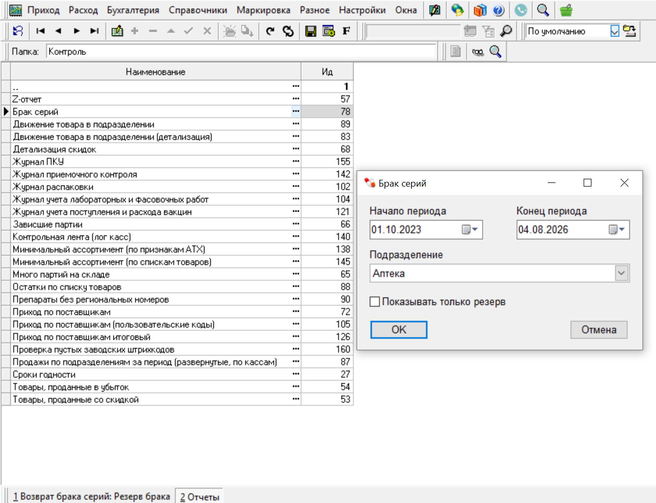Open the Разное menu
The image size is (656, 503).
pos(314,10)
